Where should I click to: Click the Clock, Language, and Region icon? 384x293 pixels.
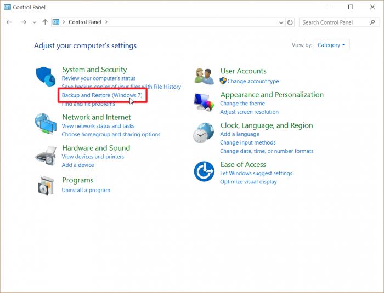204,133
